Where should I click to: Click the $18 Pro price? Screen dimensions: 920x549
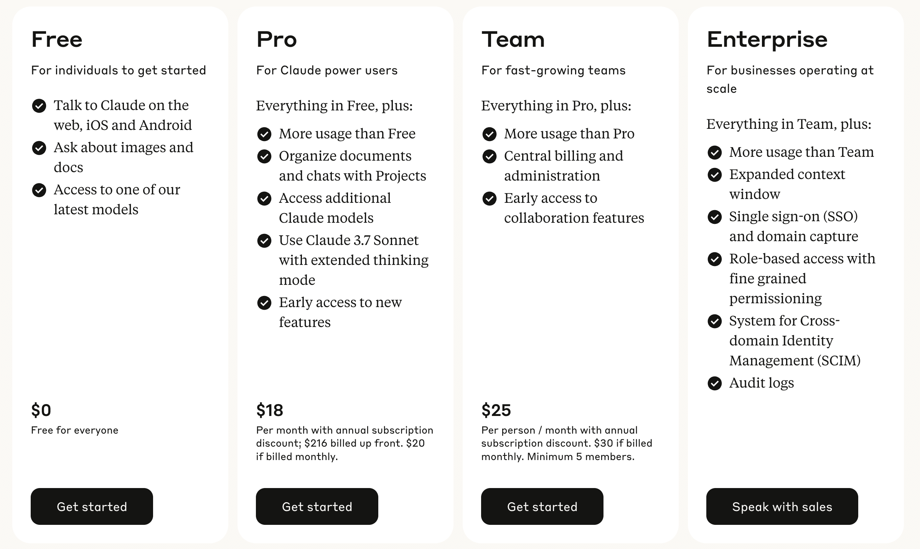(x=270, y=410)
